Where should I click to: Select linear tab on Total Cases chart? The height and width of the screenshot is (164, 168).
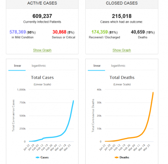(x=17, y=66)
